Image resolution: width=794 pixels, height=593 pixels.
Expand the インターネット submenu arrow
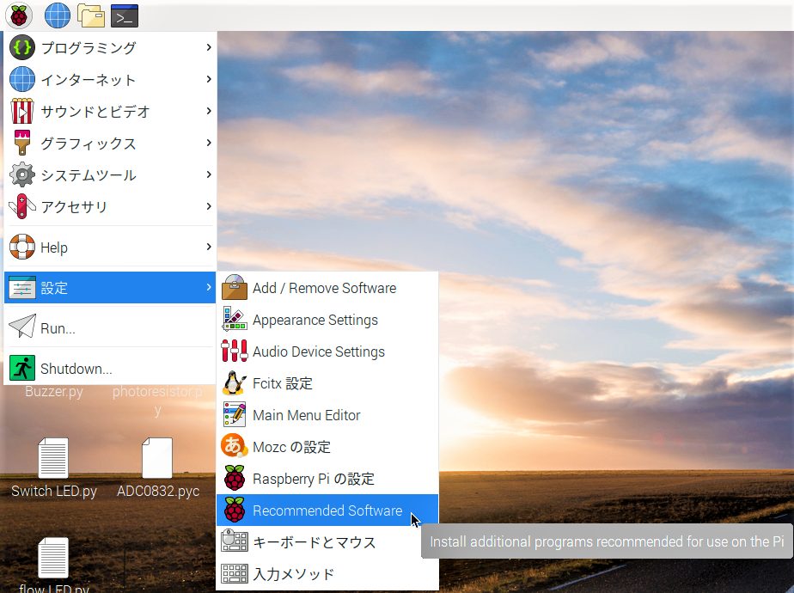point(209,79)
